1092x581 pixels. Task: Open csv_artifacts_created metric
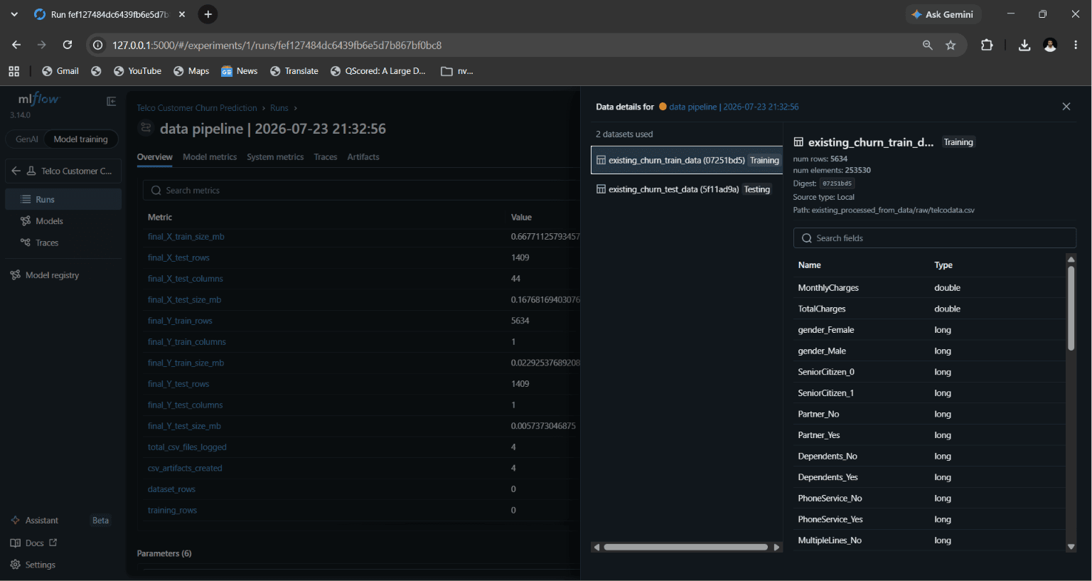185,468
